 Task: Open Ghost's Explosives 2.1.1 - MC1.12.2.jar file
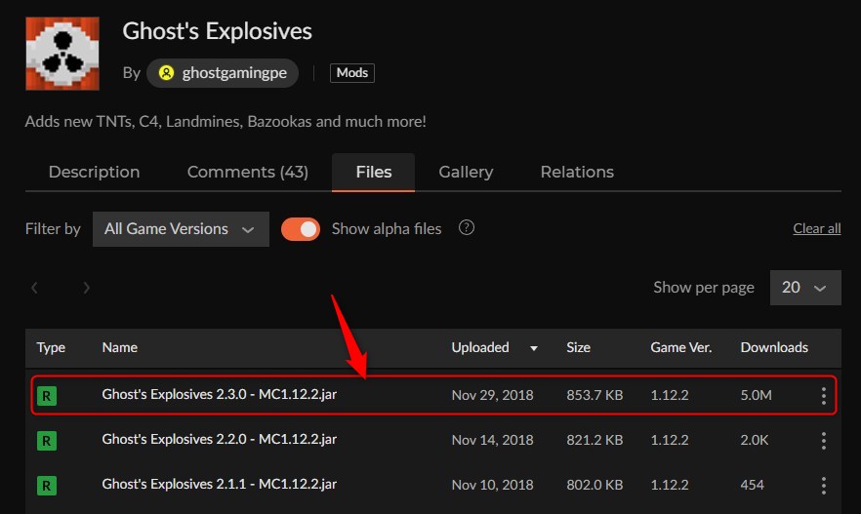point(219,485)
